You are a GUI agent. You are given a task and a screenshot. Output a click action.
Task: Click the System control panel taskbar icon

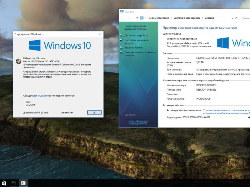[x=23, y=183]
